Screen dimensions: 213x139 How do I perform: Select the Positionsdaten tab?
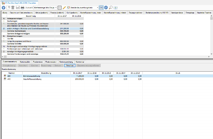pos(51,62)
